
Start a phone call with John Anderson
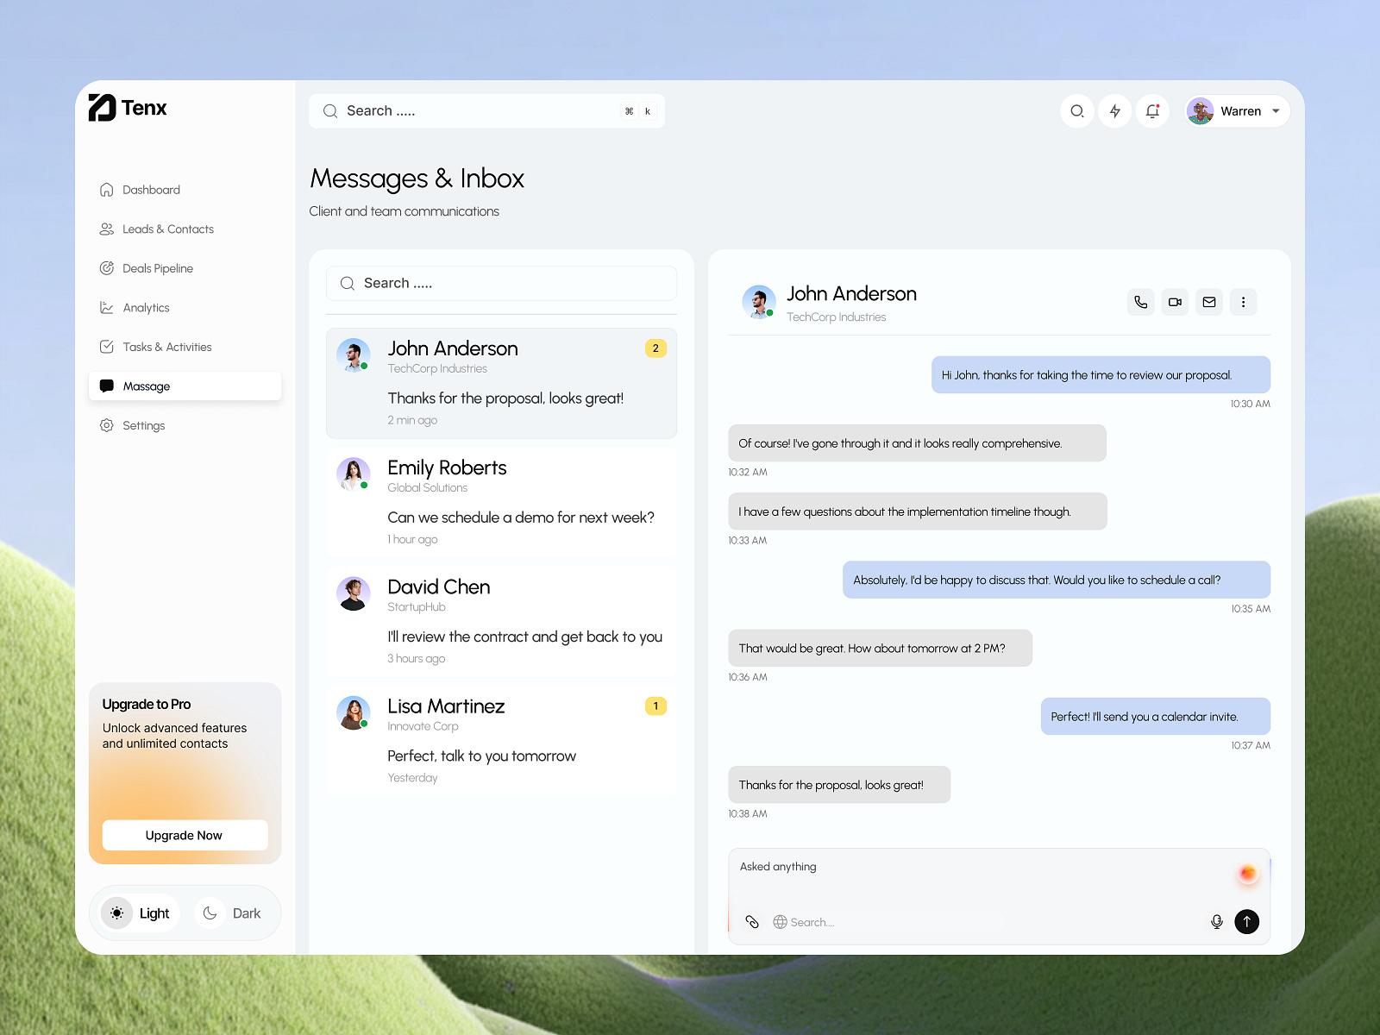(1140, 302)
